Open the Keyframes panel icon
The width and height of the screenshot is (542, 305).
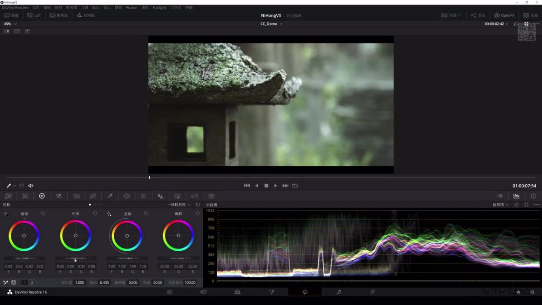tap(500, 196)
